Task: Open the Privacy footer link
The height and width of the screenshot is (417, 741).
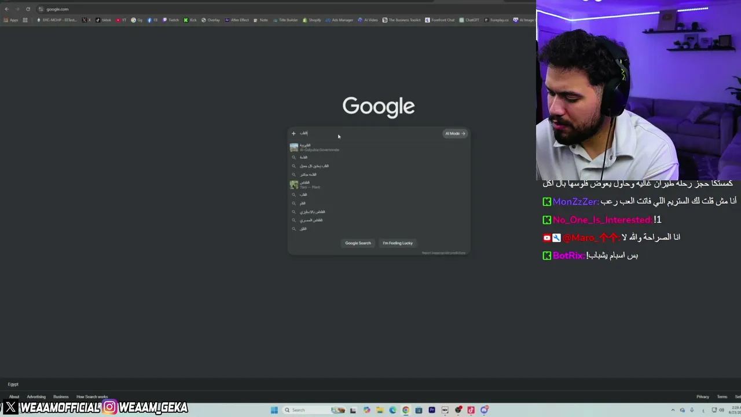Action: [703, 397]
